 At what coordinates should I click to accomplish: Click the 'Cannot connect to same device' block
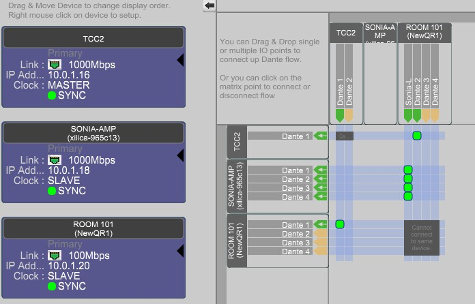tap(421, 237)
